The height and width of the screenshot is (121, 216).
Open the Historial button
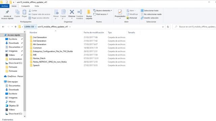point(132,18)
